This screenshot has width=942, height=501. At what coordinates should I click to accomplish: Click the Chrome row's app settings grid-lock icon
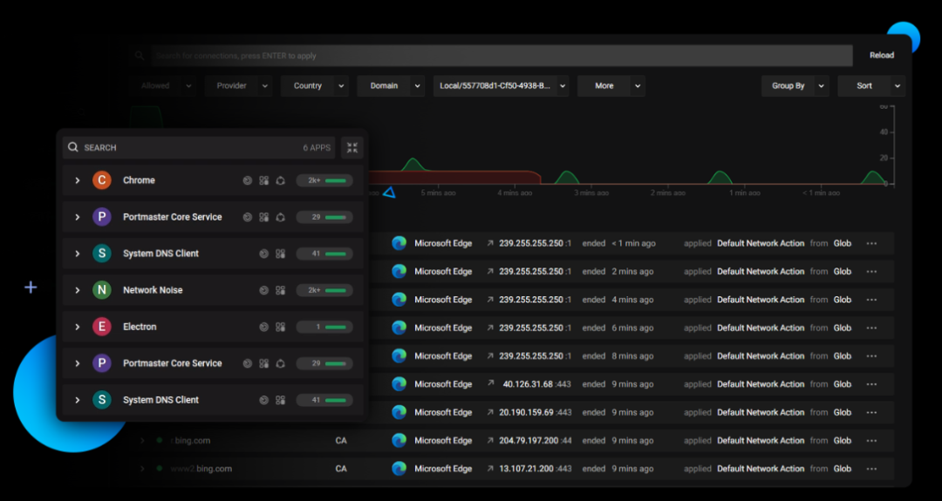tap(263, 180)
